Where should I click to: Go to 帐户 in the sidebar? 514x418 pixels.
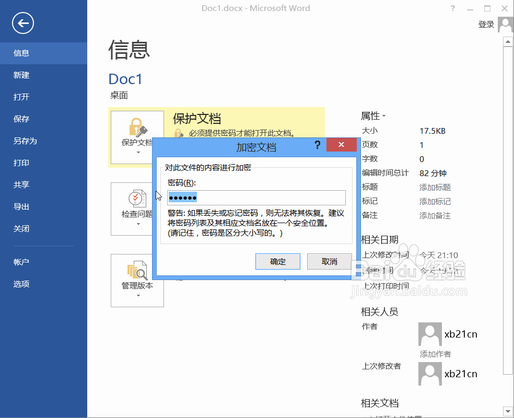[21, 262]
